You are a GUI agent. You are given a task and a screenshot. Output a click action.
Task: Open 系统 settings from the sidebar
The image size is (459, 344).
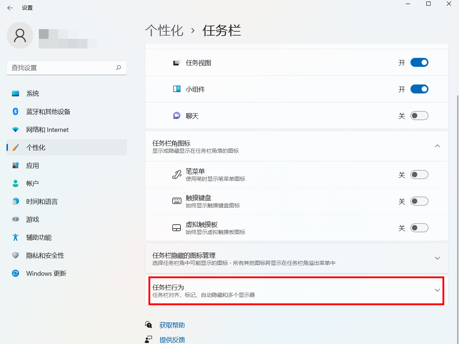(x=32, y=93)
